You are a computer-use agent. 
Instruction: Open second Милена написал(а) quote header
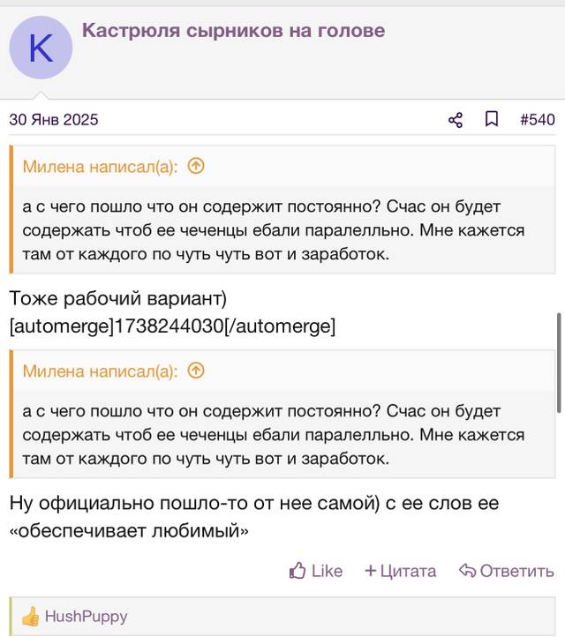(x=100, y=371)
